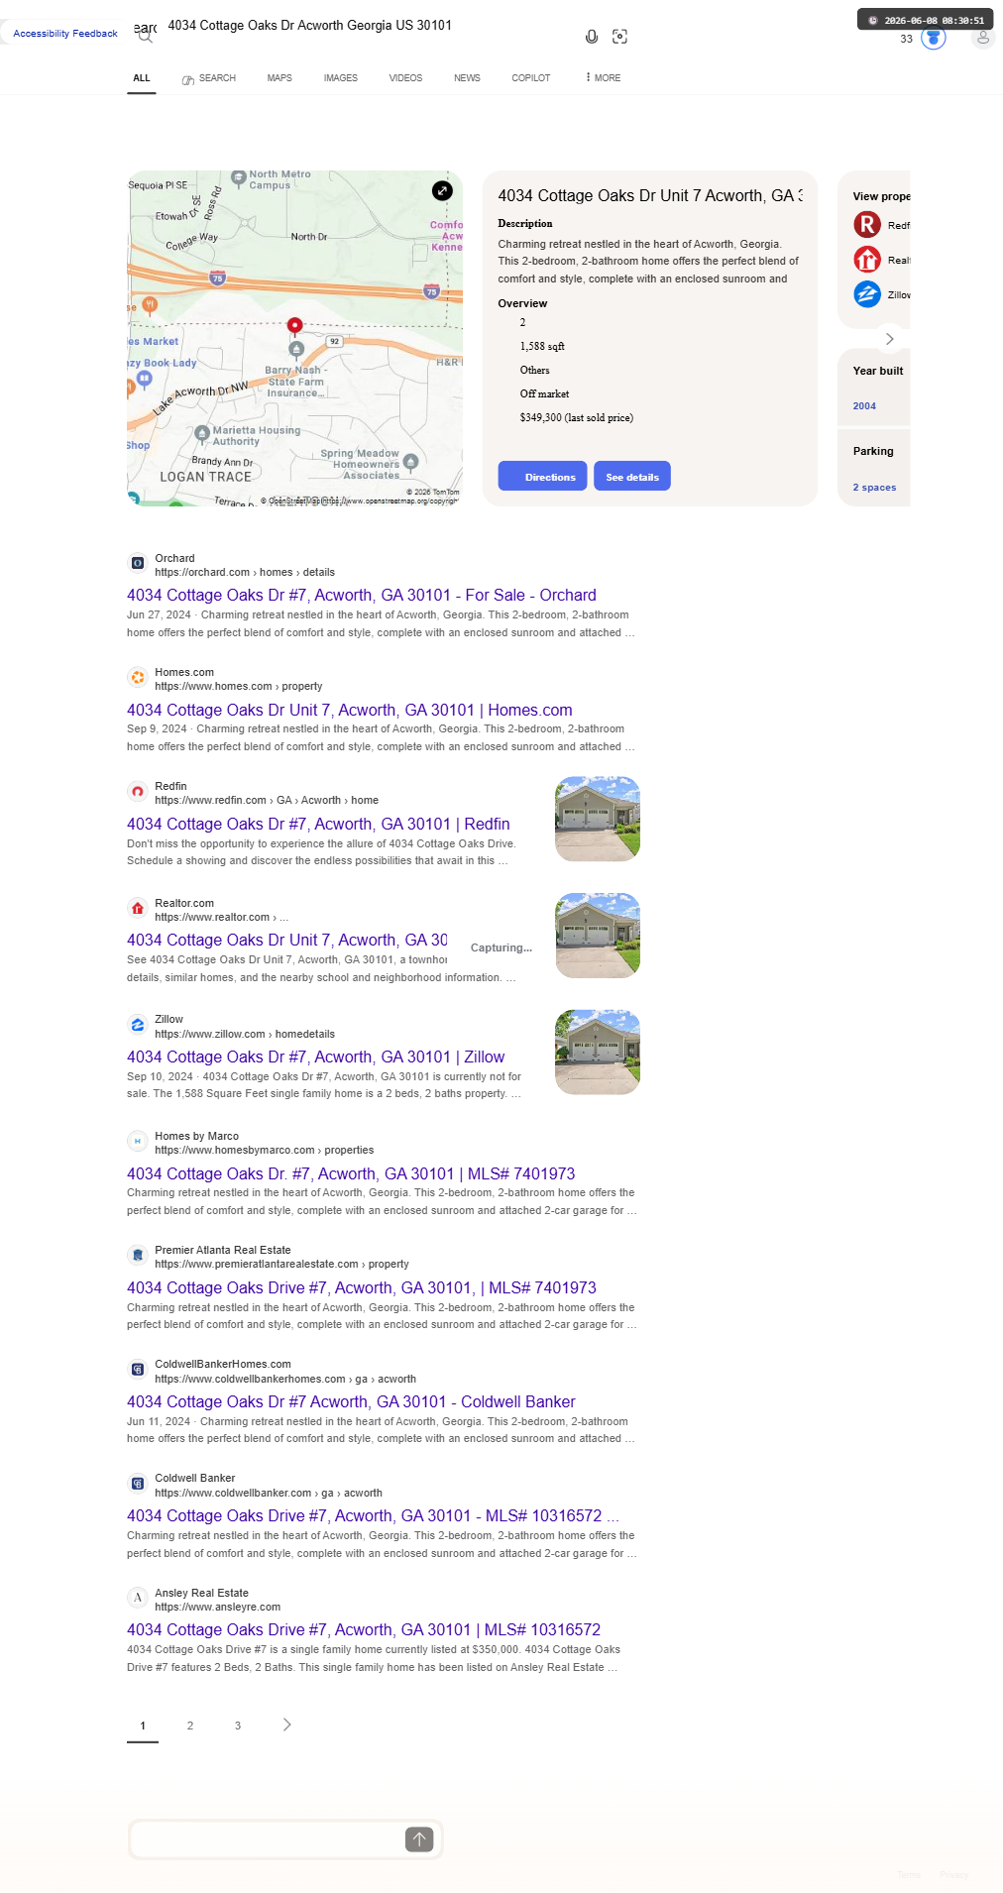Focus the chat input field at bottom

point(268,1839)
